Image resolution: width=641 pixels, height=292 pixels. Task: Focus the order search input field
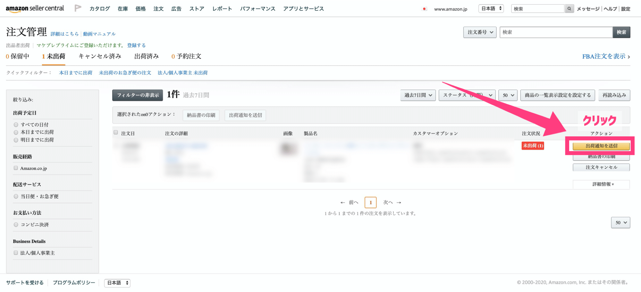pos(556,32)
